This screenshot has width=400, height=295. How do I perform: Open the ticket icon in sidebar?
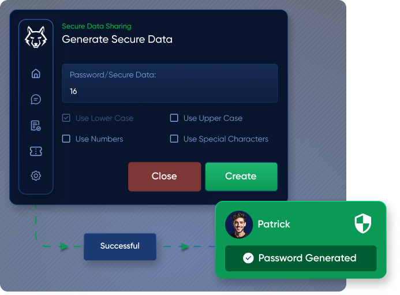(36, 151)
